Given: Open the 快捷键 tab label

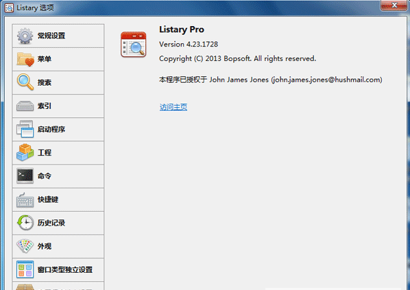Looking at the screenshot, I should coord(48,200).
